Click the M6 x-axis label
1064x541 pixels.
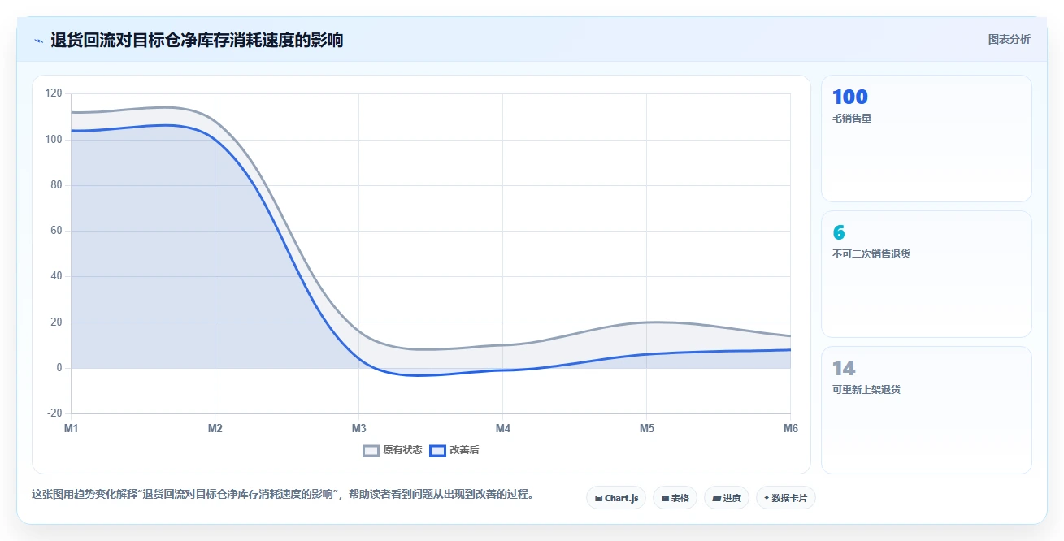pyautogui.click(x=790, y=428)
